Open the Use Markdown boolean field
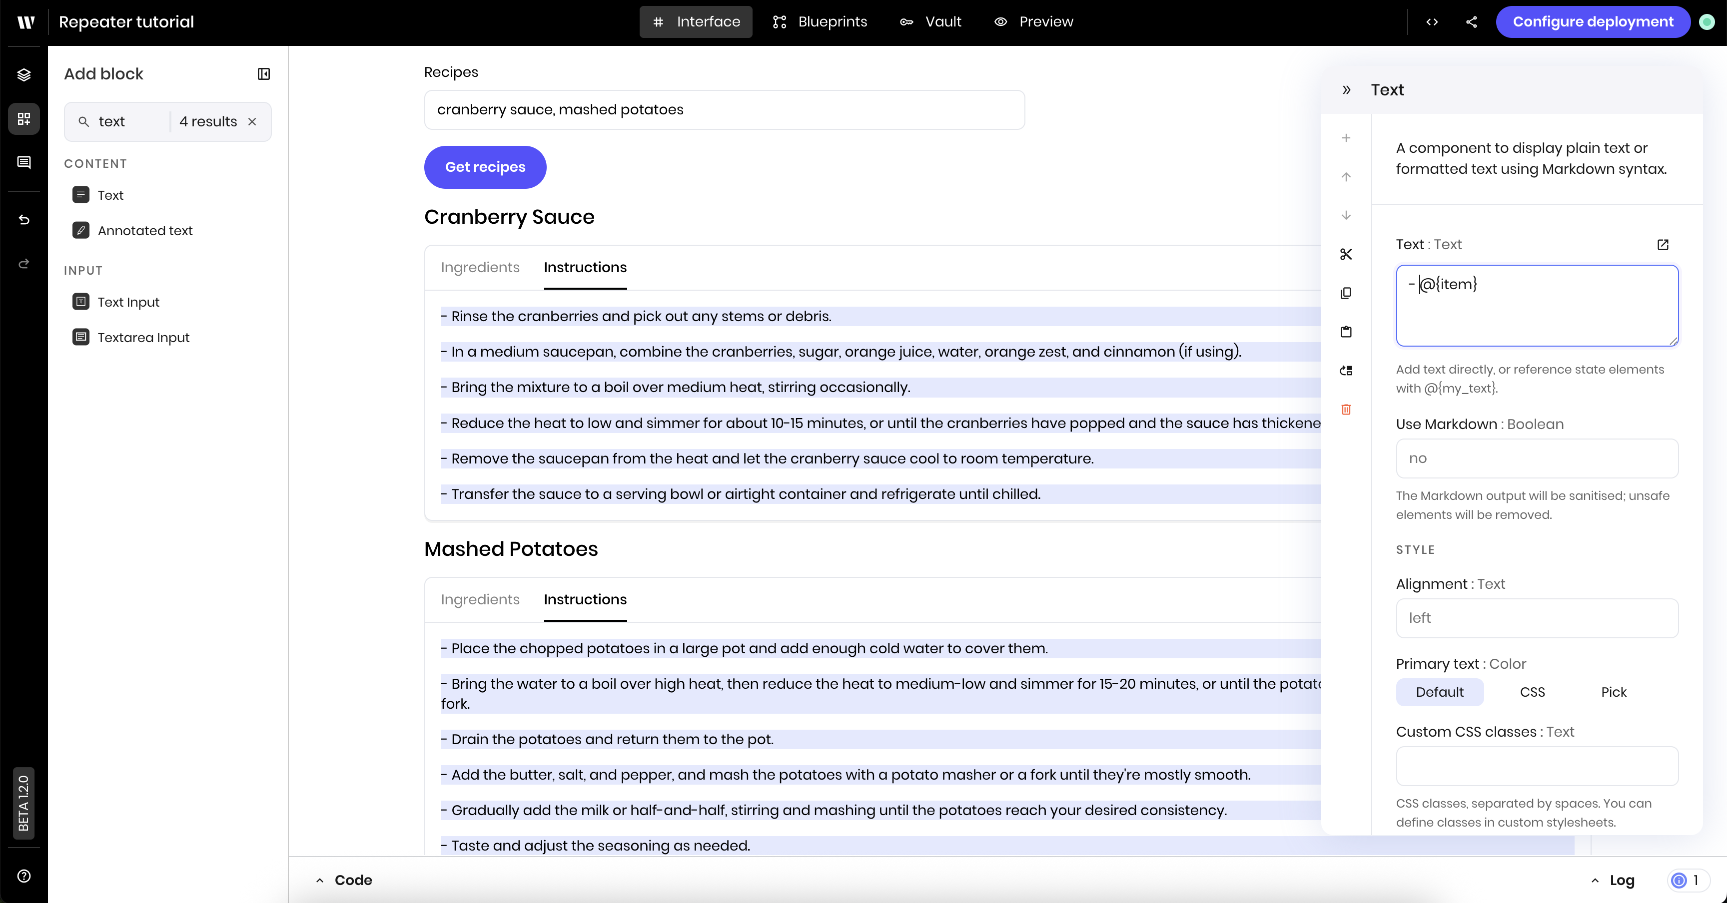Image resolution: width=1727 pixels, height=903 pixels. click(1537, 458)
